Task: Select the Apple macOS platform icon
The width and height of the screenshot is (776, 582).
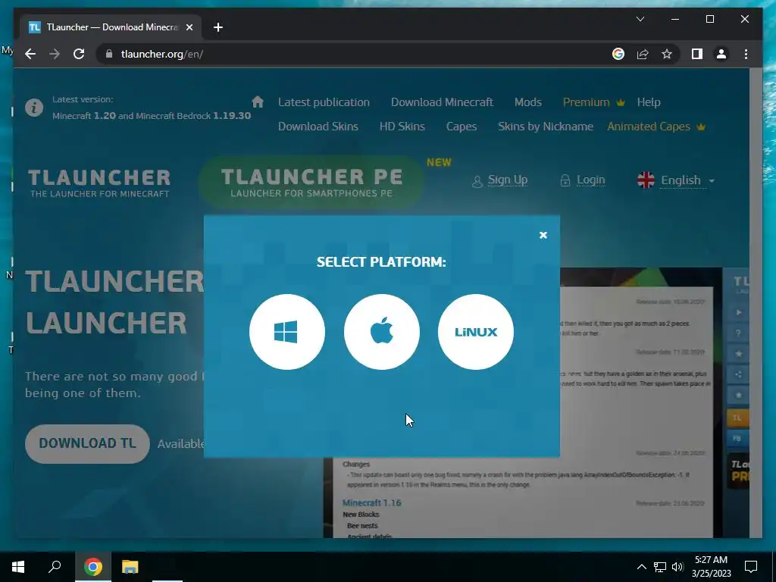Action: 382,332
